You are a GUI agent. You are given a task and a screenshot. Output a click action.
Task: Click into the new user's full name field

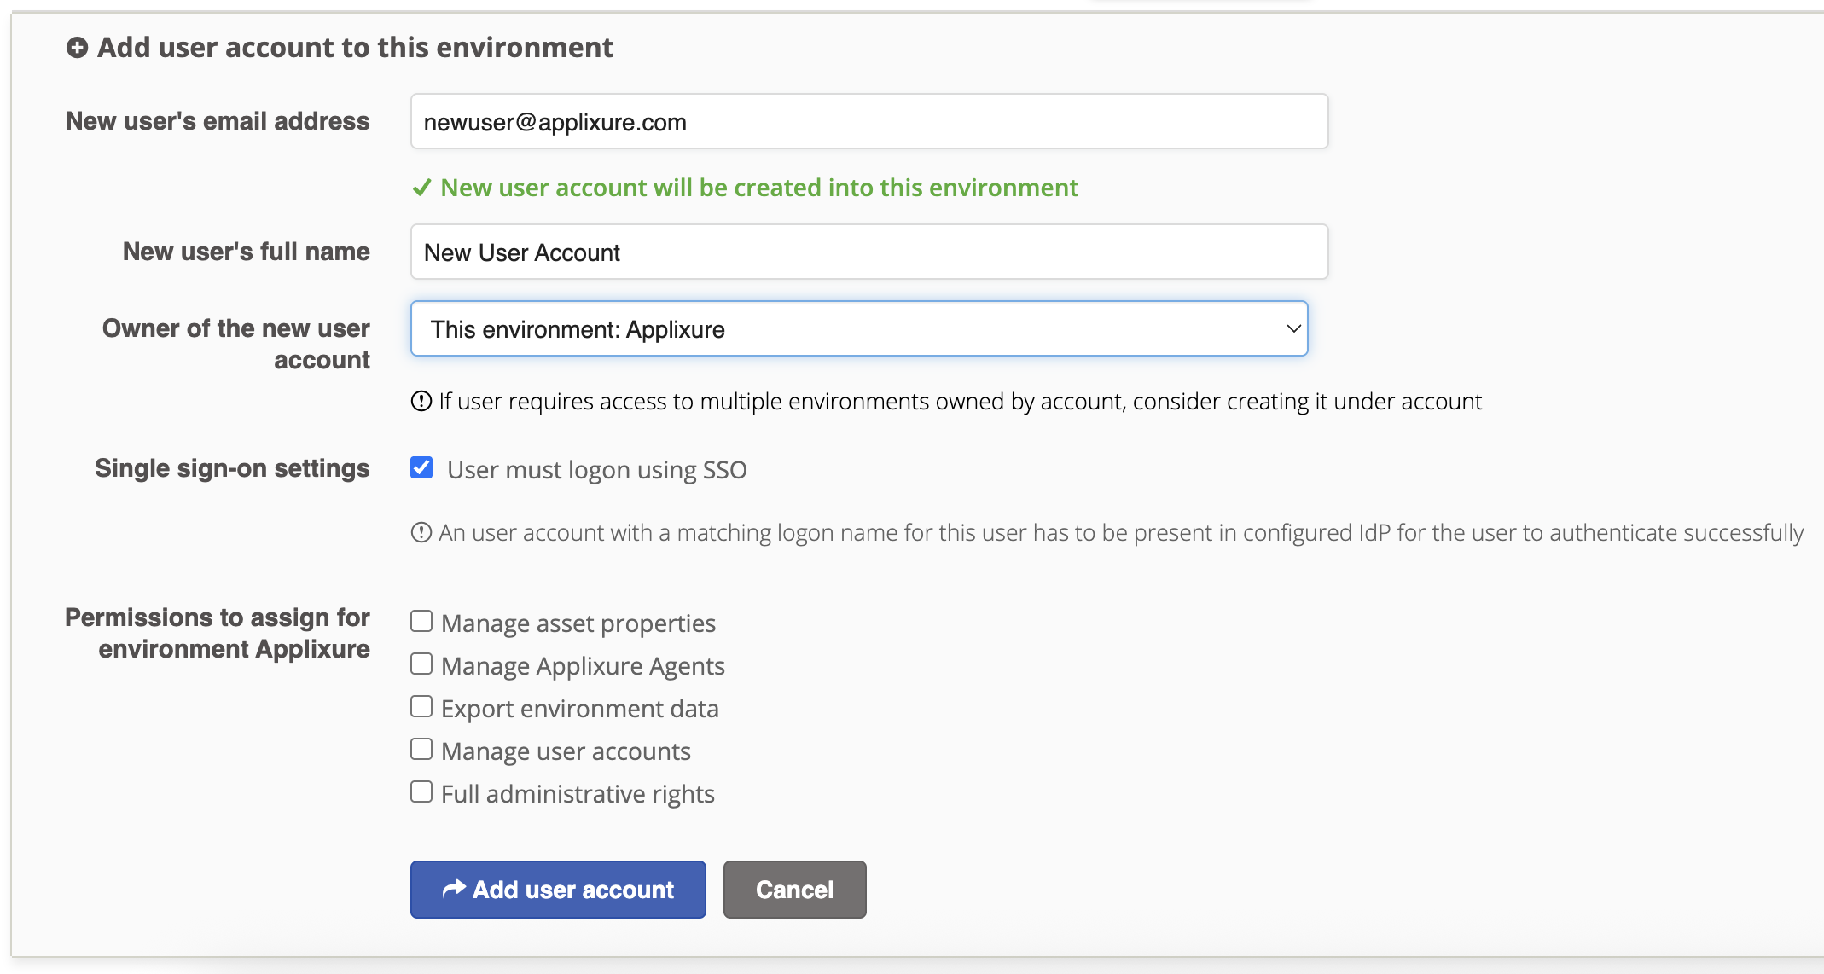[x=869, y=252]
